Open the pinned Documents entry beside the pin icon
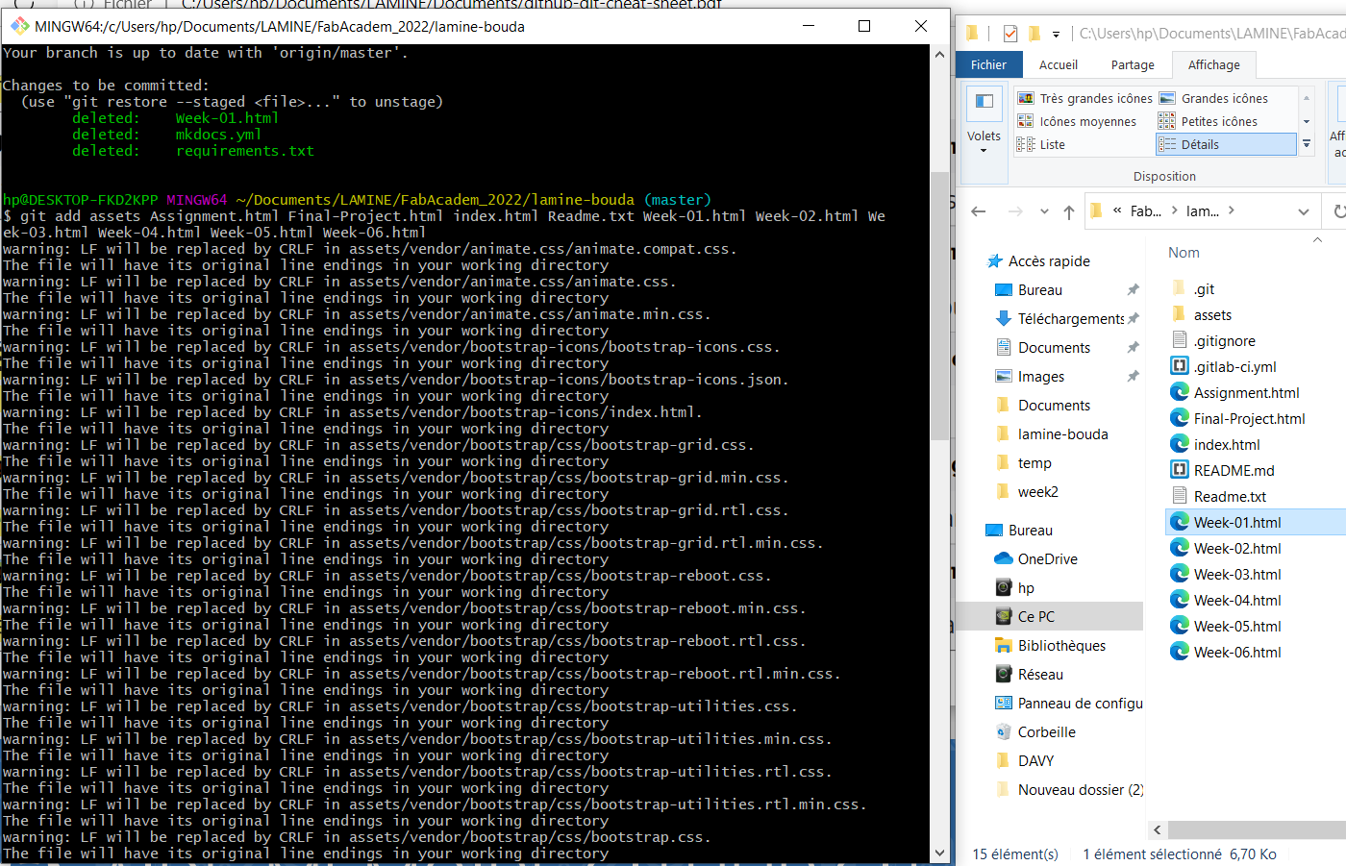Screen dimensions: 1346x866 (1054, 347)
